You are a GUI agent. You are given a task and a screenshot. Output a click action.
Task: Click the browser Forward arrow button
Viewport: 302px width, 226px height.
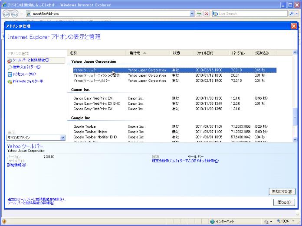pyautogui.click(x=15, y=14)
